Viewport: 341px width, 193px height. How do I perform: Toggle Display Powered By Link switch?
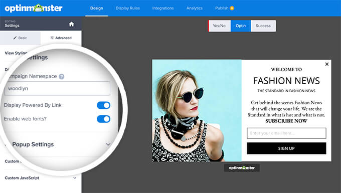click(103, 105)
